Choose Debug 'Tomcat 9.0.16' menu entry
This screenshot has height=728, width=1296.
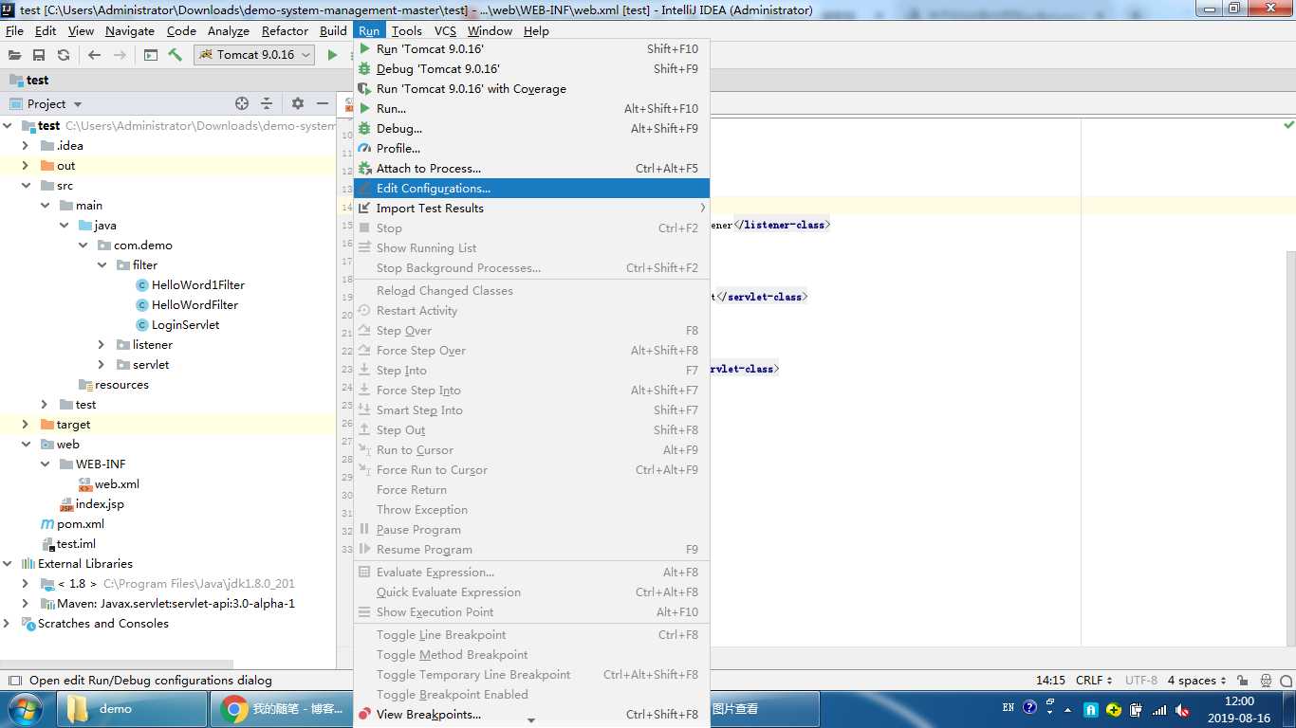tap(531, 68)
